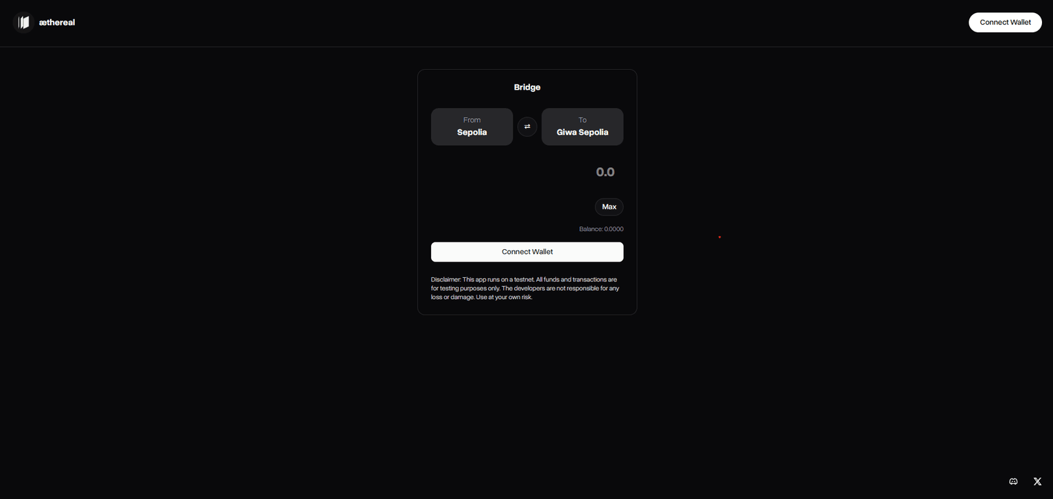Set amount to Max
1053x499 pixels.
tap(609, 207)
